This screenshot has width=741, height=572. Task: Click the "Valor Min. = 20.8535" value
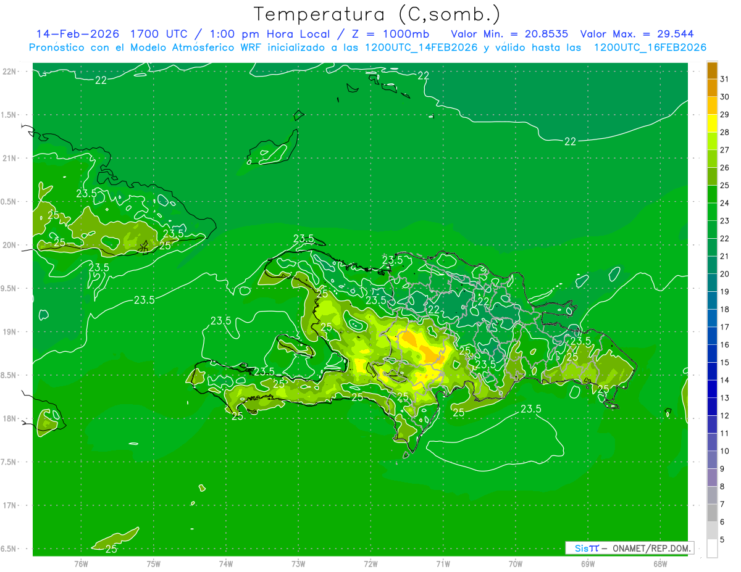point(509,33)
